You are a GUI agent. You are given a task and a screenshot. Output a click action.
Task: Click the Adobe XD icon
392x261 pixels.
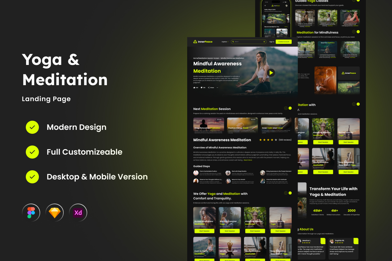(78, 213)
